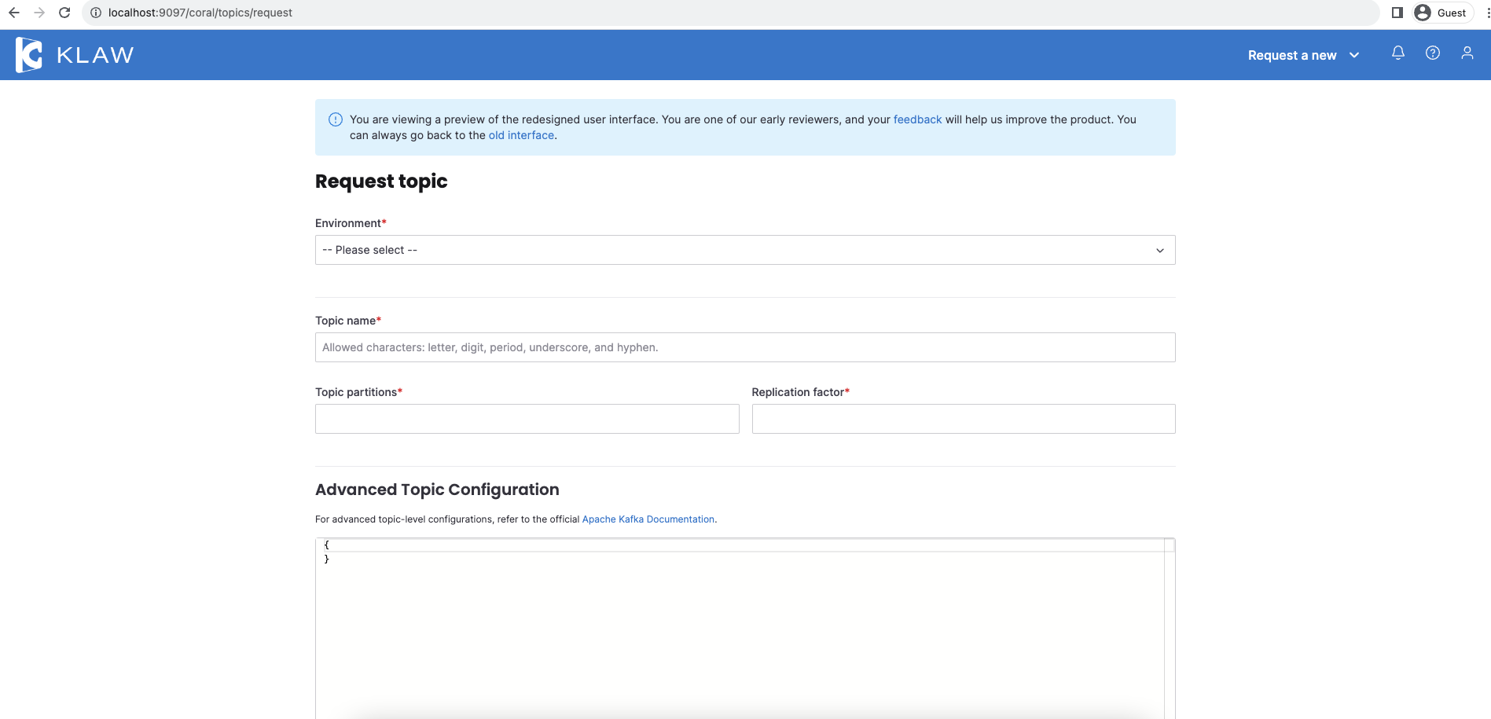Click the Guest profile icon in Chrome
Screen dimensions: 1491x719
[1422, 13]
